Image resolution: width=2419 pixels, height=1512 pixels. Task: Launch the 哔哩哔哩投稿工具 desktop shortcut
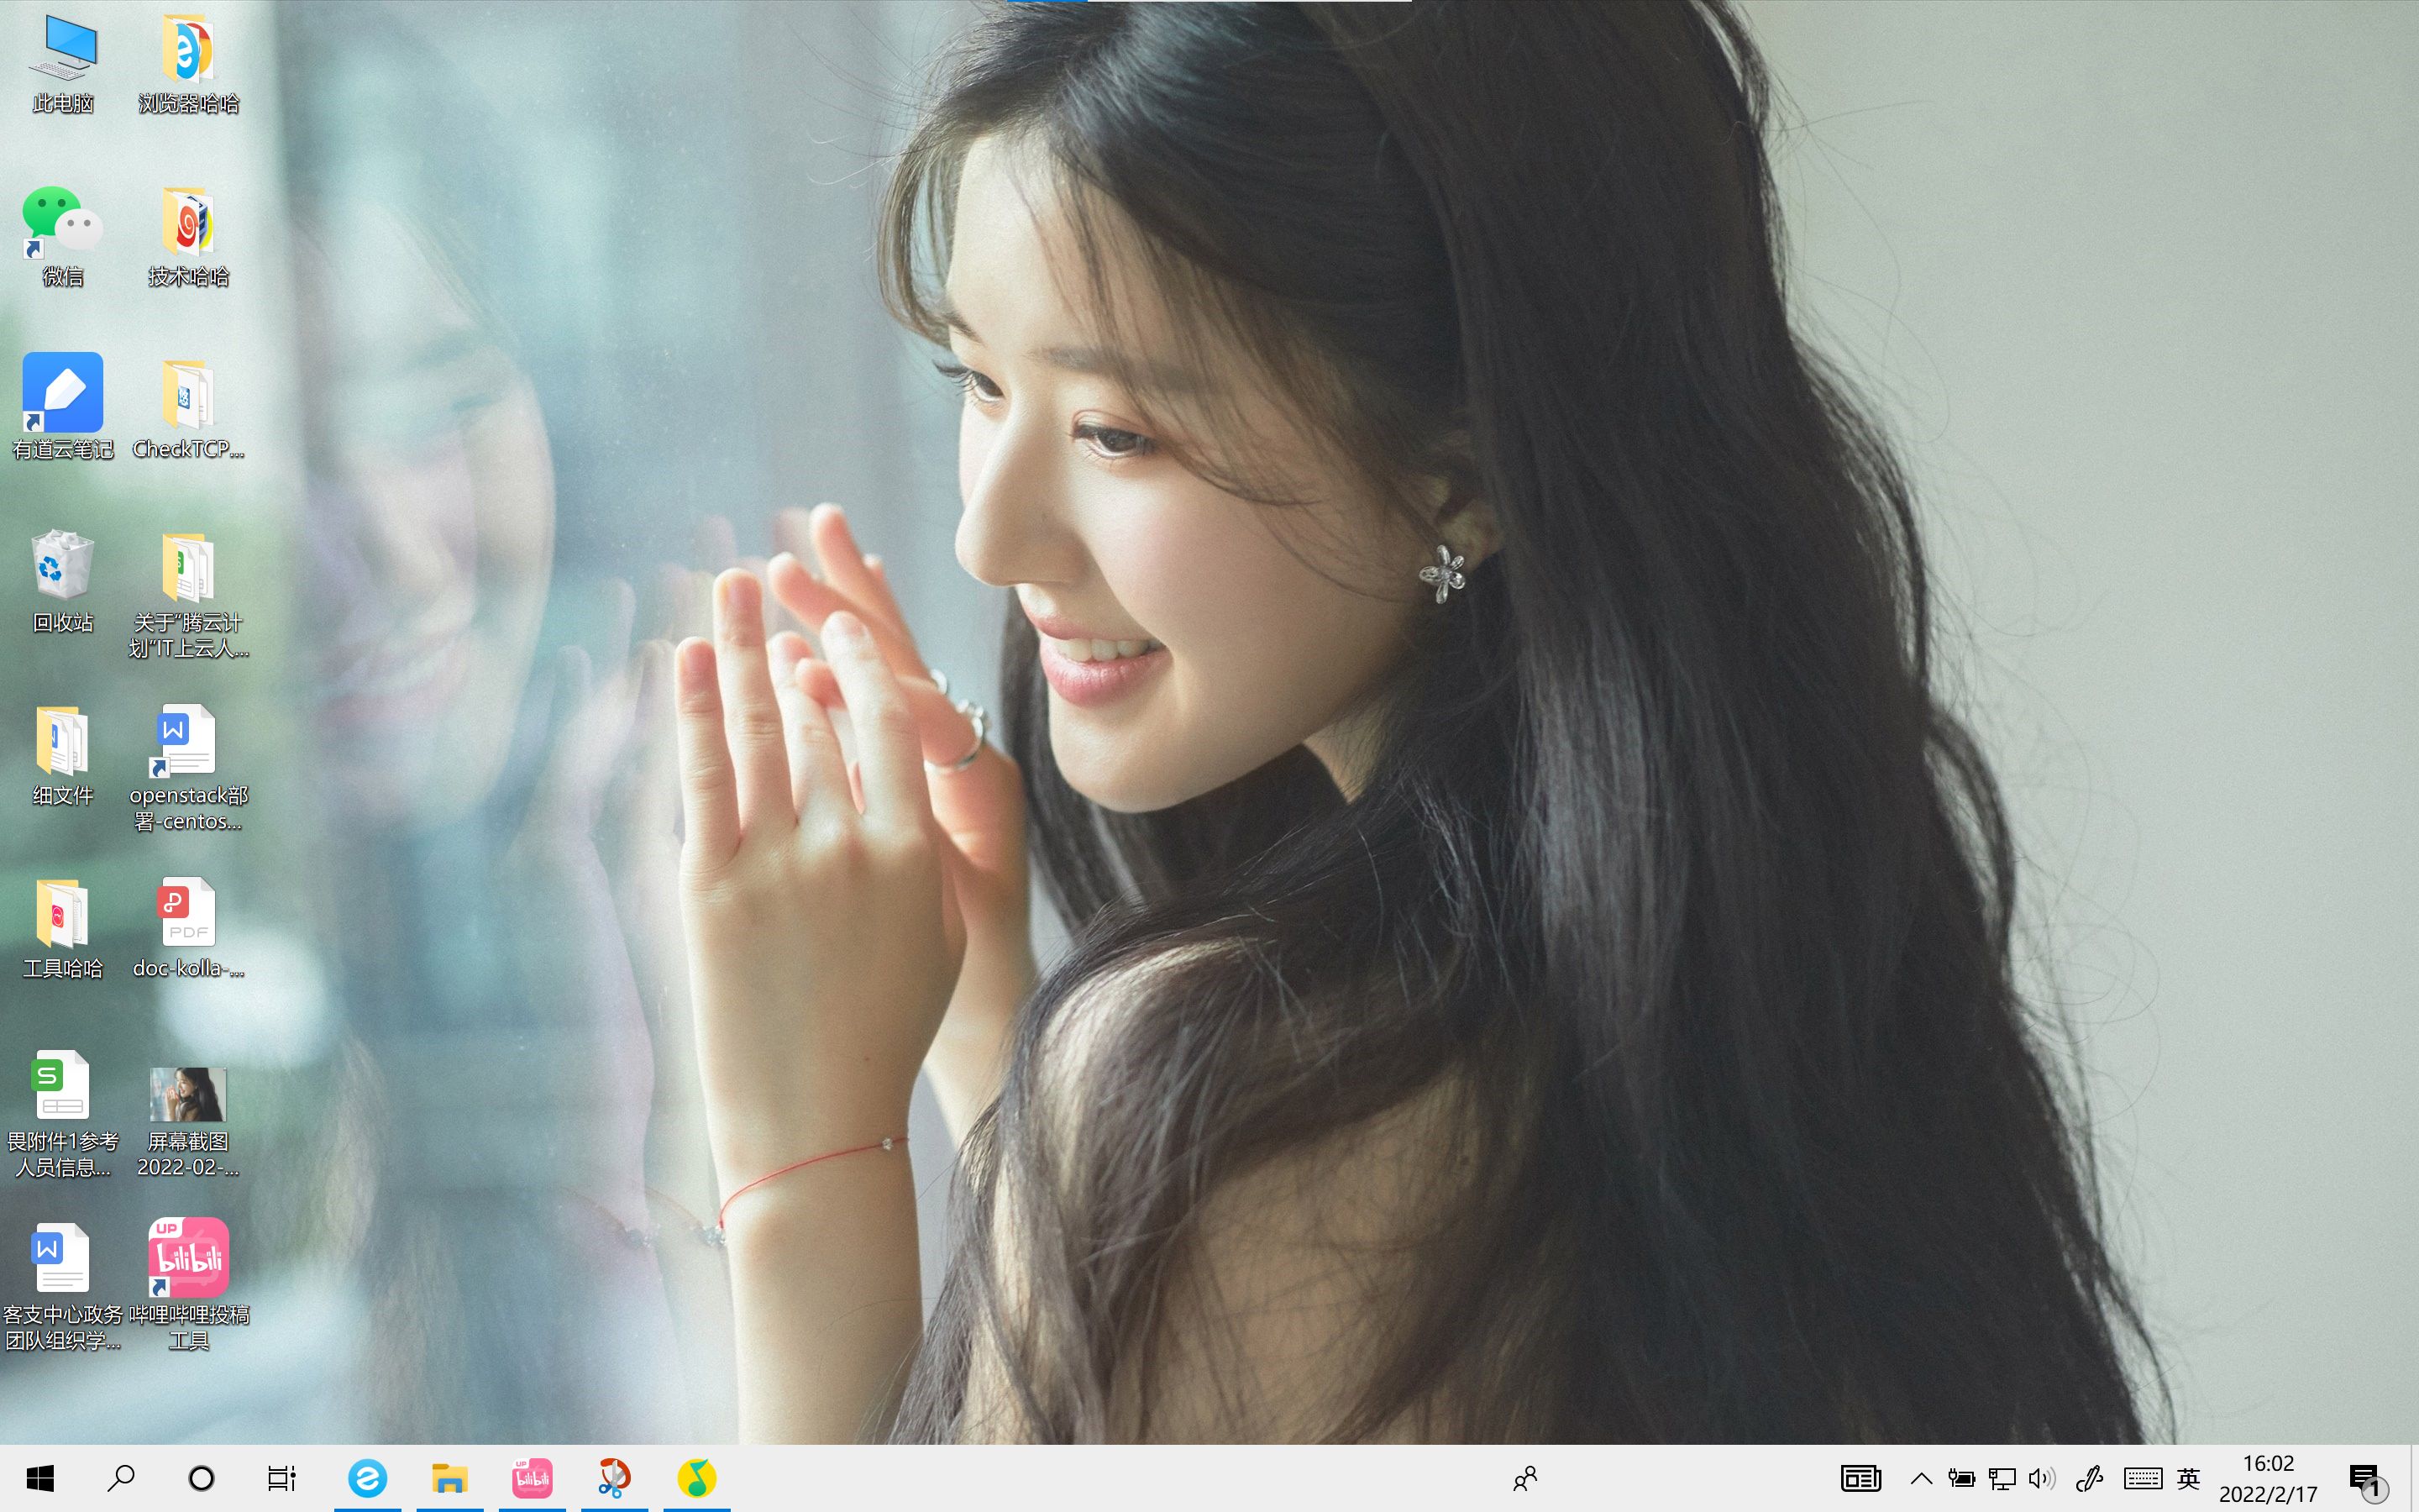(188, 1258)
